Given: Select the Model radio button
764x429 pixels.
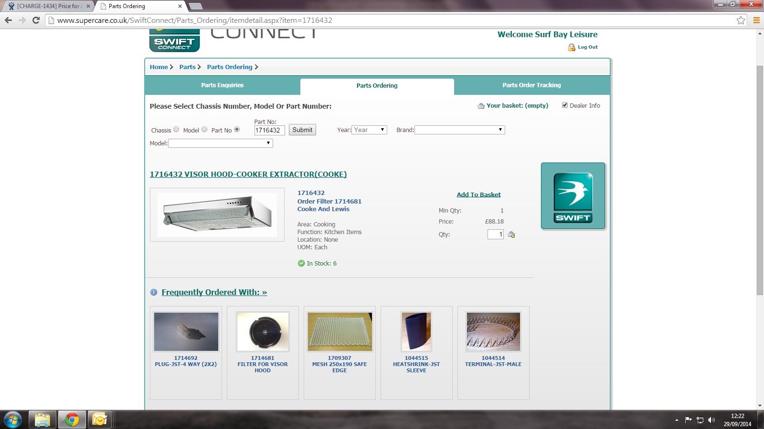Looking at the screenshot, I should pos(204,130).
